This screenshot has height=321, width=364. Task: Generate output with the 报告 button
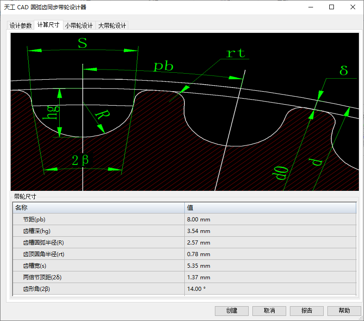click(306, 311)
